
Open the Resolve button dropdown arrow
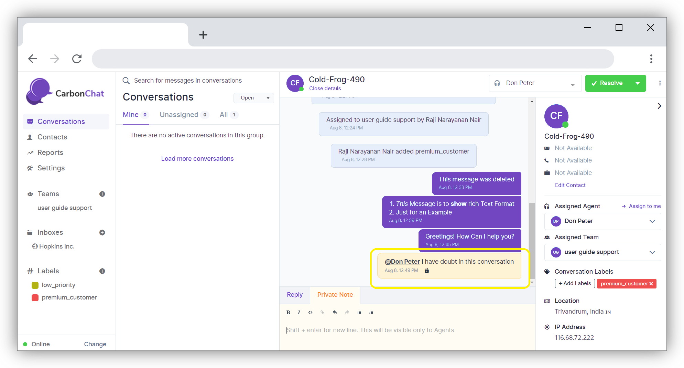click(638, 83)
